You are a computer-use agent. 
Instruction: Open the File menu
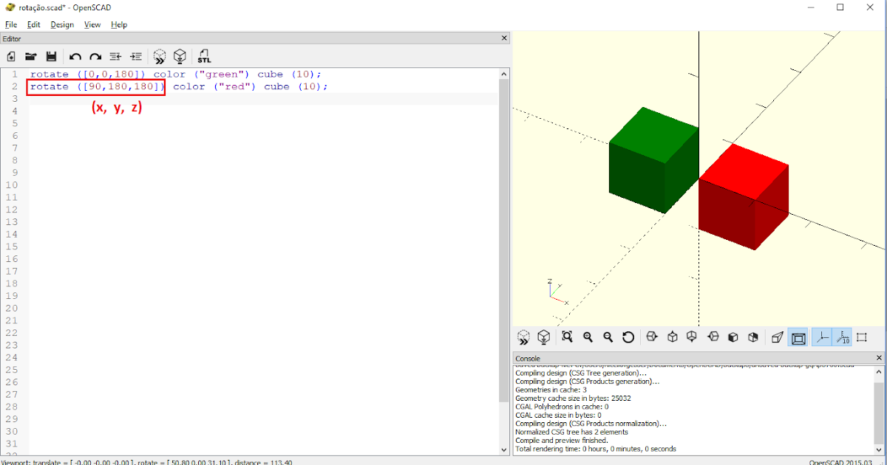(11, 24)
